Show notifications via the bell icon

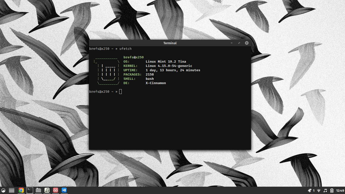click(310, 190)
